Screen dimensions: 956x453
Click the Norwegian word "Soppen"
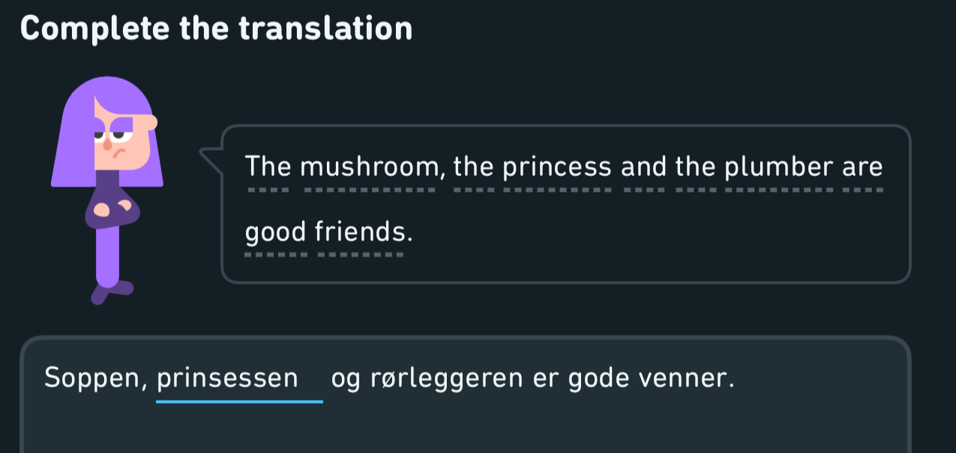(94, 378)
